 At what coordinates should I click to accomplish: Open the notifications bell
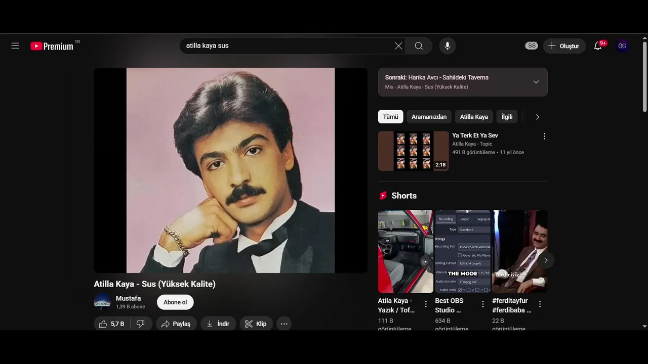(598, 46)
